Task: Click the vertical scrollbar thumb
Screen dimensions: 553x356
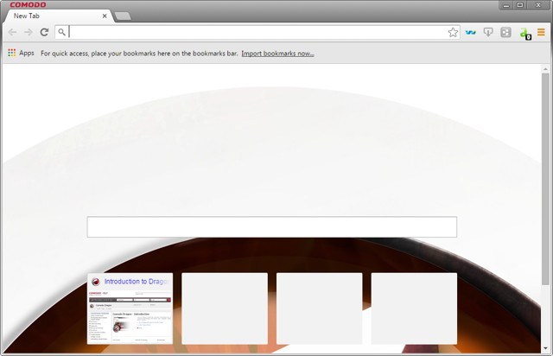Action: coord(545,178)
